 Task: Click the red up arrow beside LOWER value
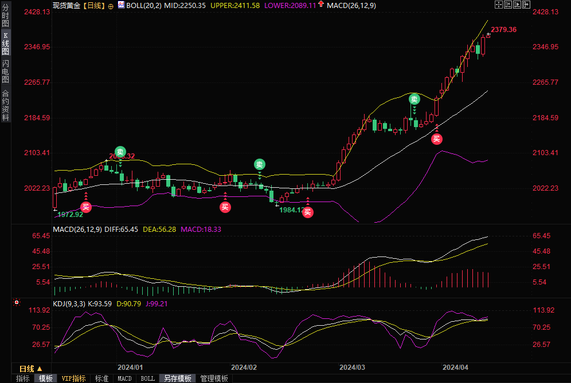point(320,5)
